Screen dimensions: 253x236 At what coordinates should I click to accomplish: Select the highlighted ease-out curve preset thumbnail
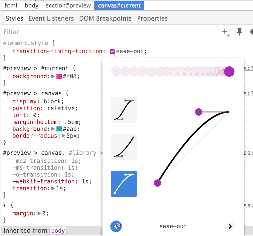point(124,184)
